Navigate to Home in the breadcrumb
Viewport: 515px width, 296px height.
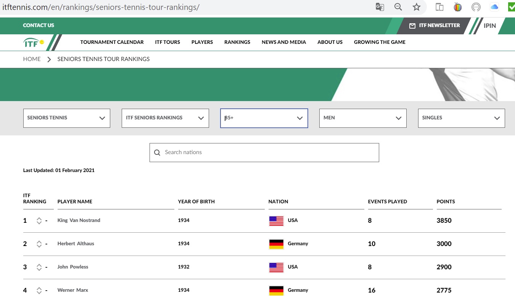tap(32, 59)
